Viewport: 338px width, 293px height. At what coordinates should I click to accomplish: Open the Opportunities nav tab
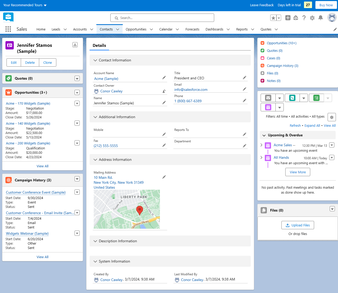[136, 29]
